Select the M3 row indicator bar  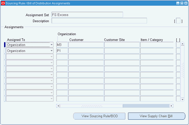5,45
